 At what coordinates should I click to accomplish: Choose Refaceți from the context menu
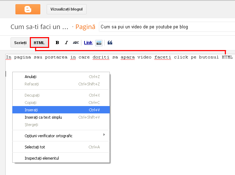click(61, 84)
